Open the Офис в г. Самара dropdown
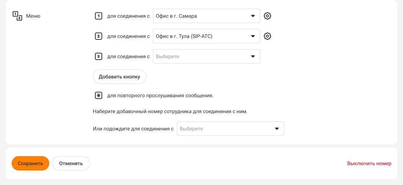The width and height of the screenshot is (403, 185). [201, 16]
